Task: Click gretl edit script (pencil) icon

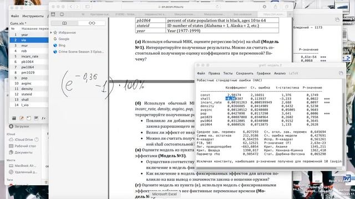Action: pos(22,118)
